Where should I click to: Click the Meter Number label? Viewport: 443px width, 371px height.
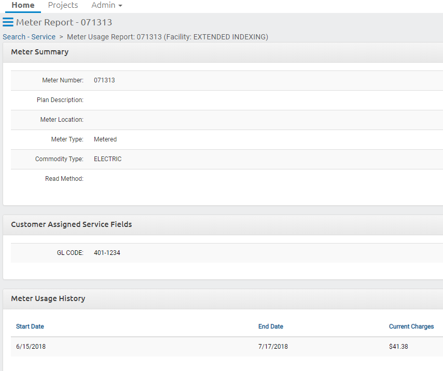63,80
